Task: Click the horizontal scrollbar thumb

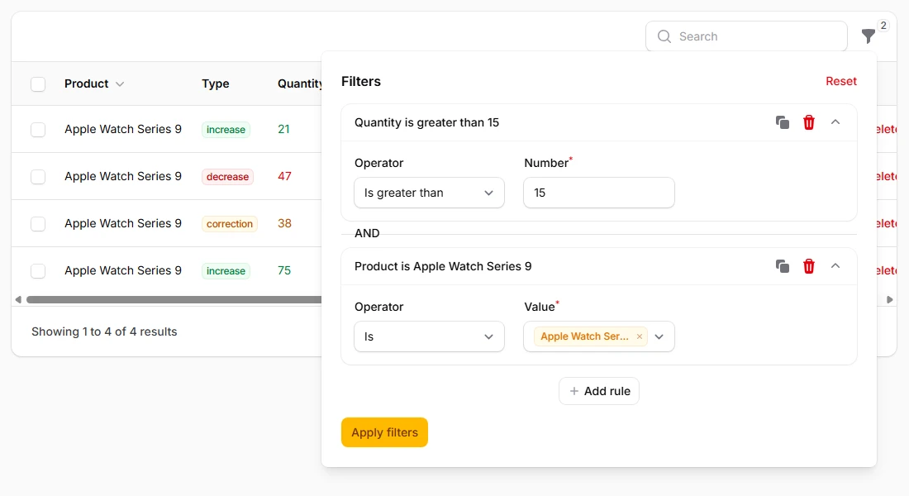Action: (174, 300)
